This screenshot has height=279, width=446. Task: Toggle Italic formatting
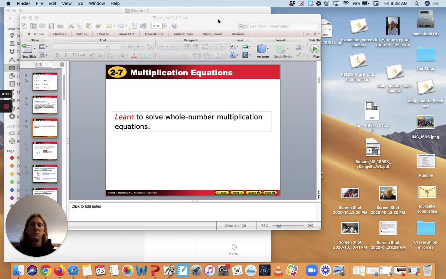[x=66, y=55]
